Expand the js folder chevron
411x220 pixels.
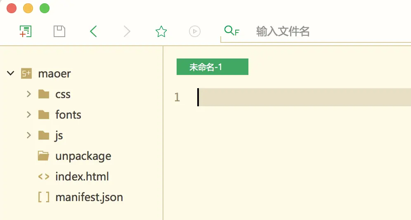point(29,135)
